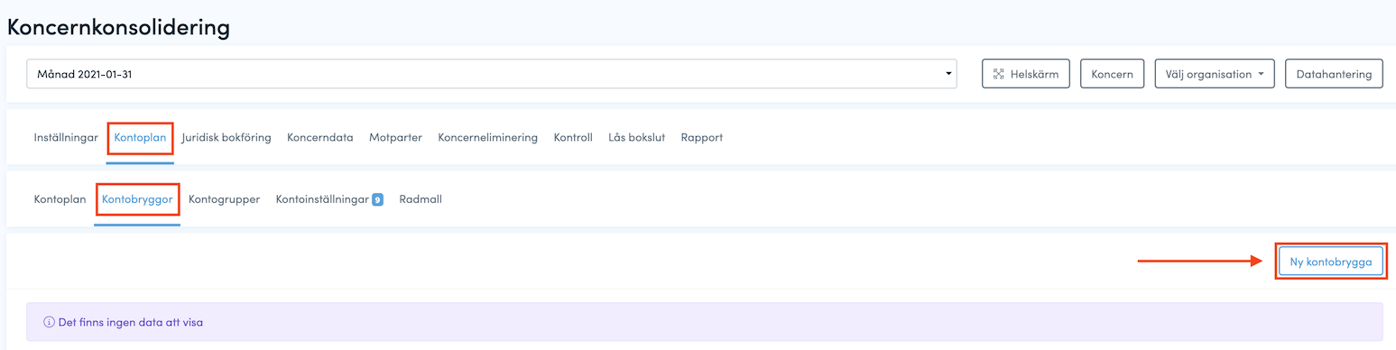
Task: Click the Kontoinställningar count badge
Action: (378, 199)
